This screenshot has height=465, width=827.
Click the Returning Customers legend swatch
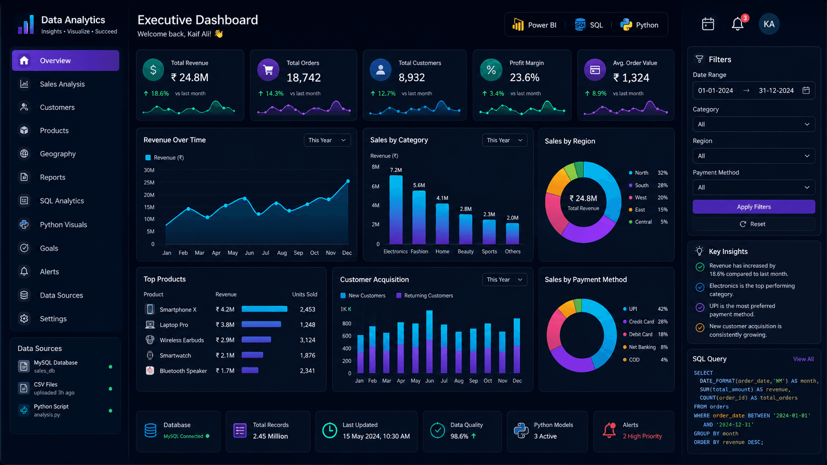(399, 296)
